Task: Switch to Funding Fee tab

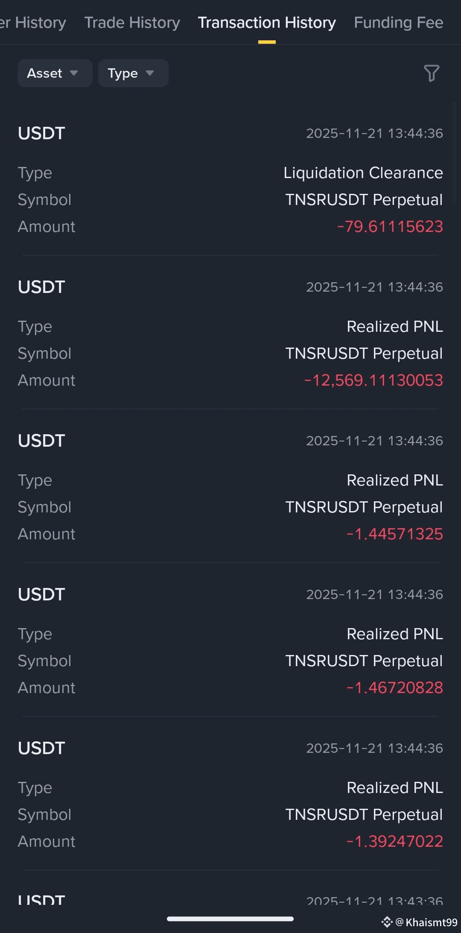Action: click(398, 23)
